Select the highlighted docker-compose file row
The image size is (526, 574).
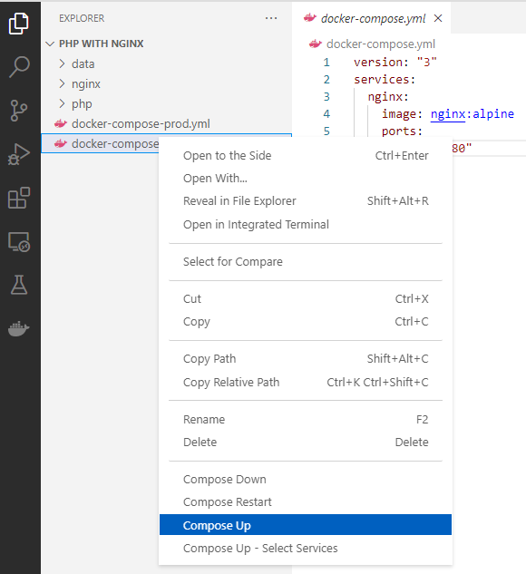point(101,143)
